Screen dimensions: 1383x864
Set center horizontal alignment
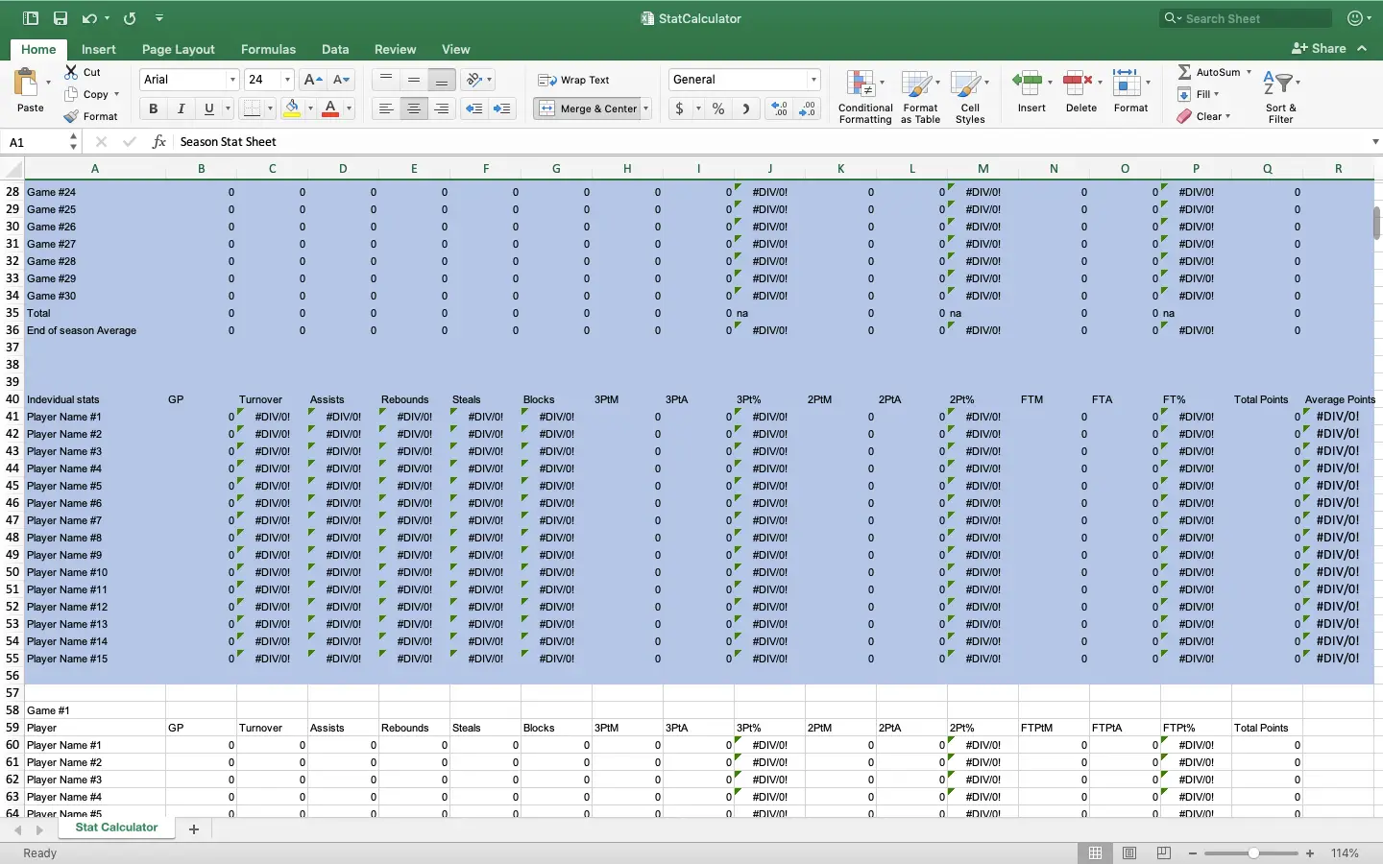(414, 108)
